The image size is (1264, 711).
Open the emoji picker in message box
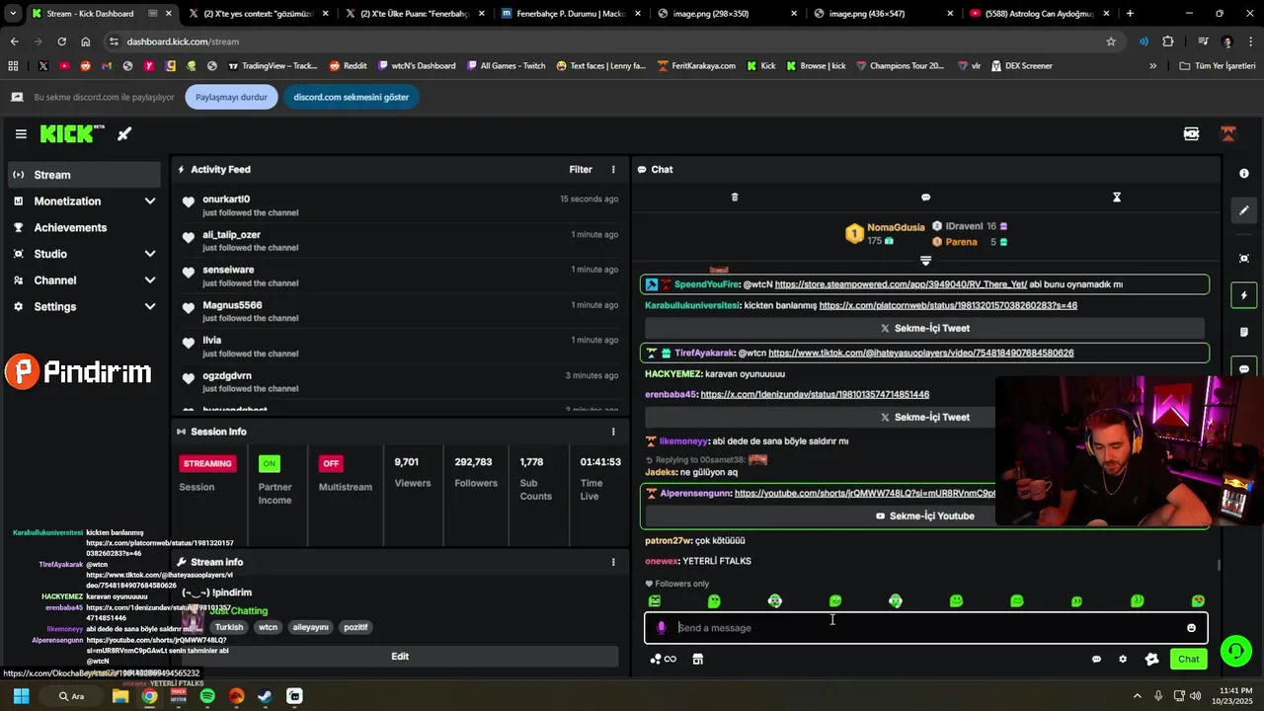pos(1191,628)
